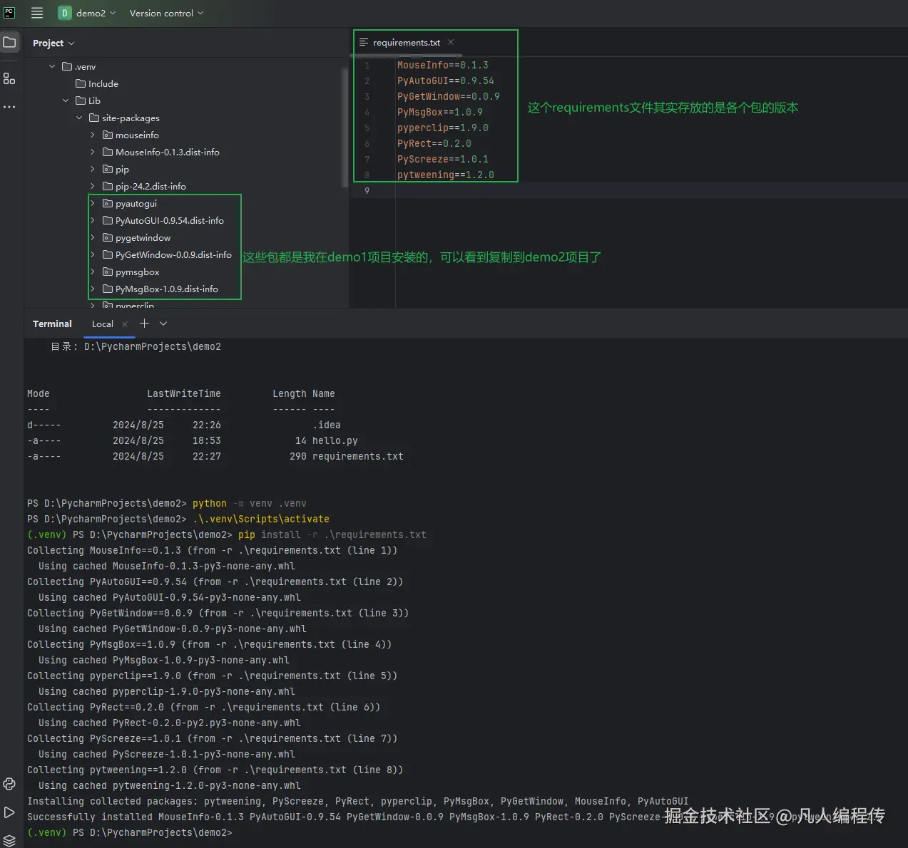Image resolution: width=908 pixels, height=848 pixels.
Task: Click pytweening==1.2.0 line in editor
Action: [x=446, y=175]
